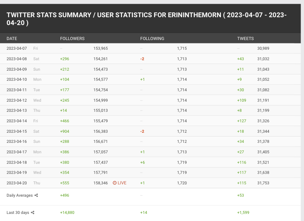Screen dimensions: 304x221
Task: Click the tweet count 31,191
Action: pos(263,100)
